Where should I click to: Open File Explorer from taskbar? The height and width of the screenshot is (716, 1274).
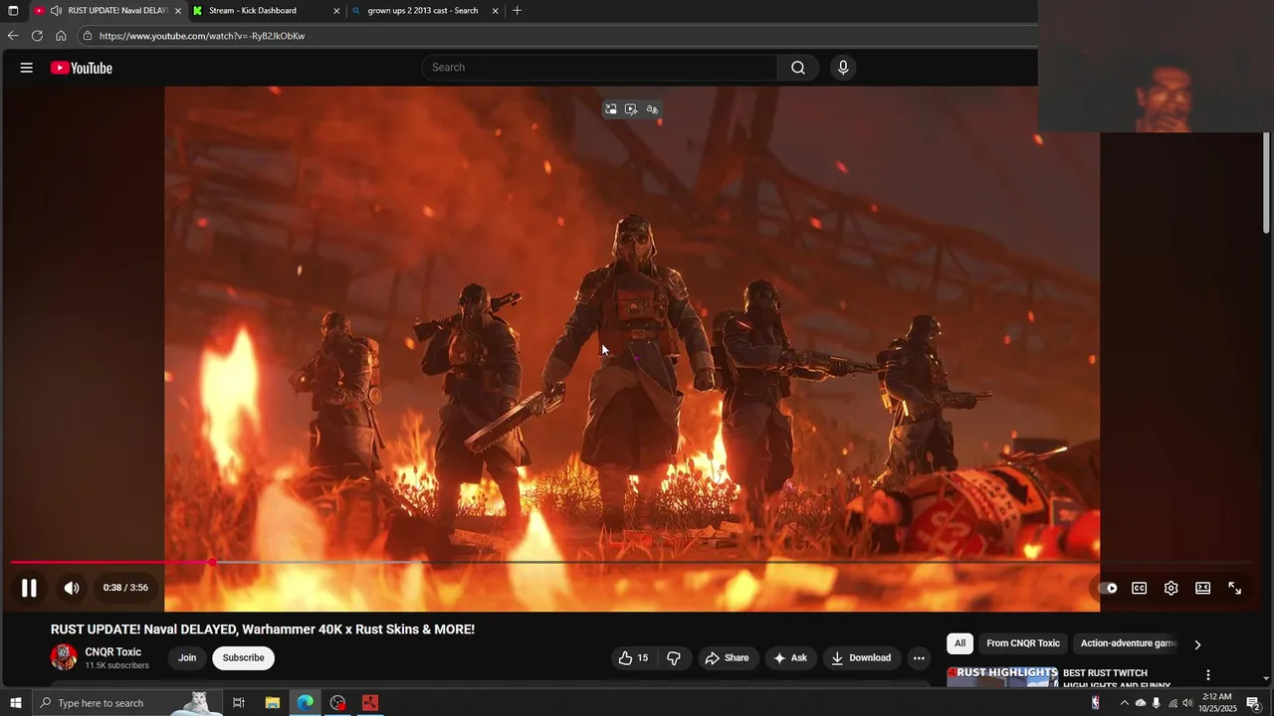[272, 703]
